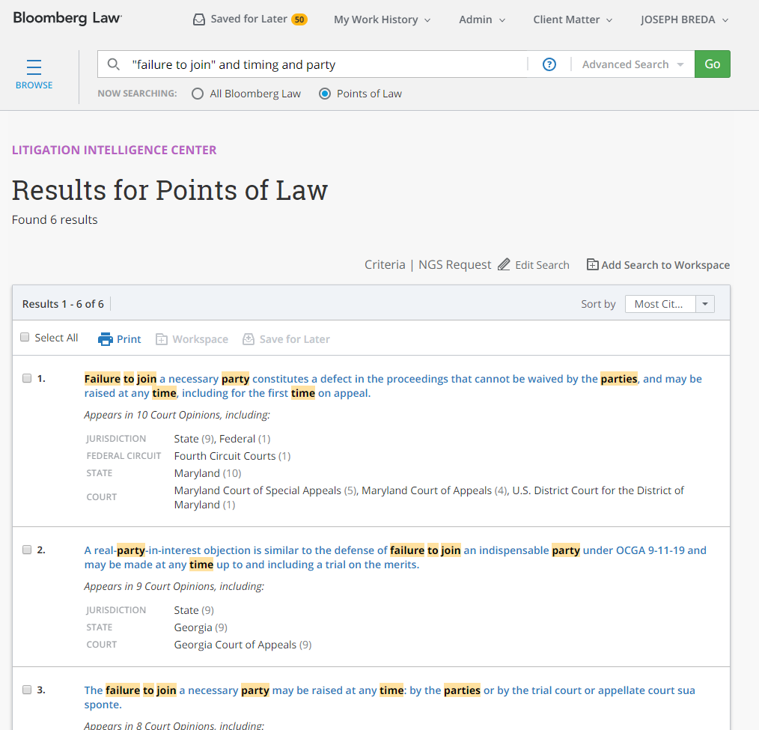
Task: Click the Saved for Later inbox icon
Action: (x=198, y=19)
